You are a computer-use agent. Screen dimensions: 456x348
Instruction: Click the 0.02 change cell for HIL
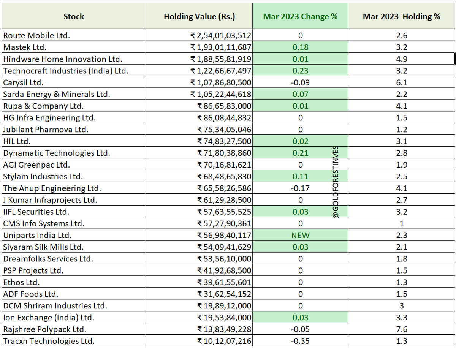[300, 141]
